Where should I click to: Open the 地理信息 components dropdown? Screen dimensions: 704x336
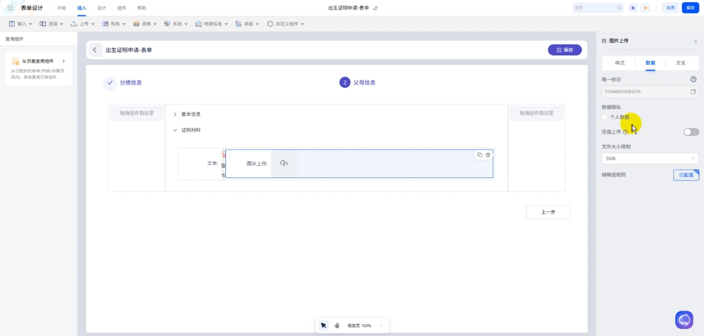point(212,24)
